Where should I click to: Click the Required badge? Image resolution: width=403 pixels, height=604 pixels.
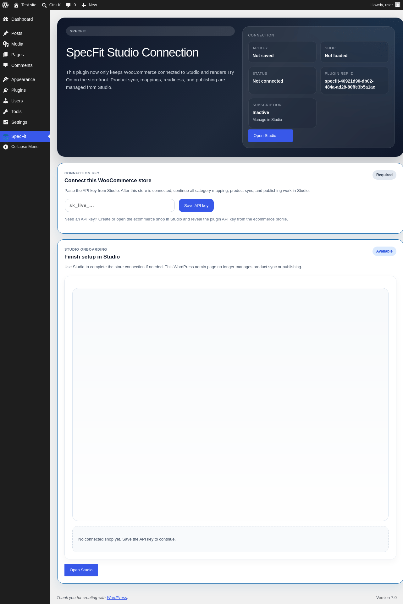(x=384, y=175)
